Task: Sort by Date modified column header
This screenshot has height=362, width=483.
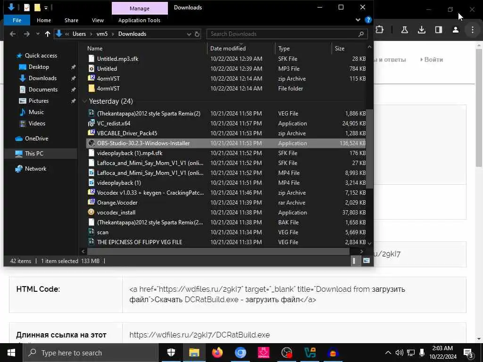Action: 228,49
